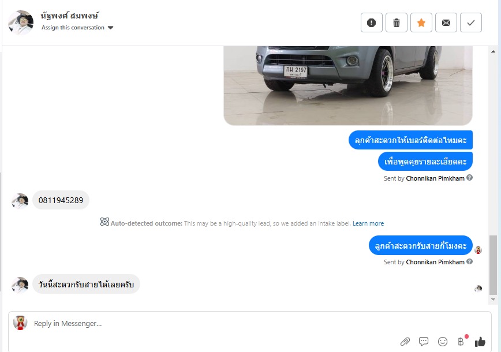501x352 pixels.
Task: Toggle the orange star follow-up flag
Action: pyautogui.click(x=421, y=23)
